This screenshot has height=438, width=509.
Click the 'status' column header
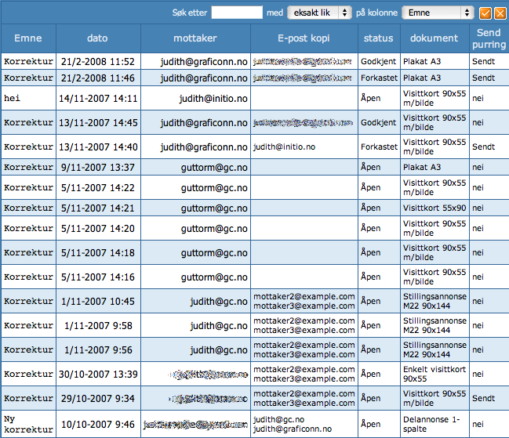(x=380, y=38)
